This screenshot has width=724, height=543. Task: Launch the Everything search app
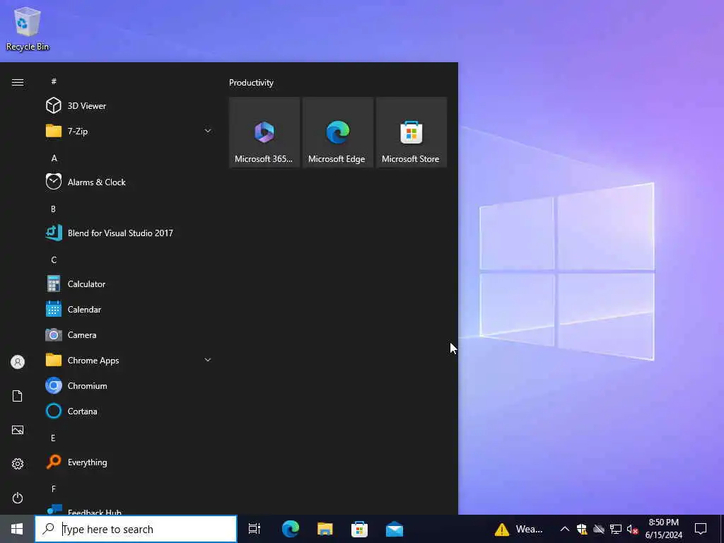click(x=129, y=462)
